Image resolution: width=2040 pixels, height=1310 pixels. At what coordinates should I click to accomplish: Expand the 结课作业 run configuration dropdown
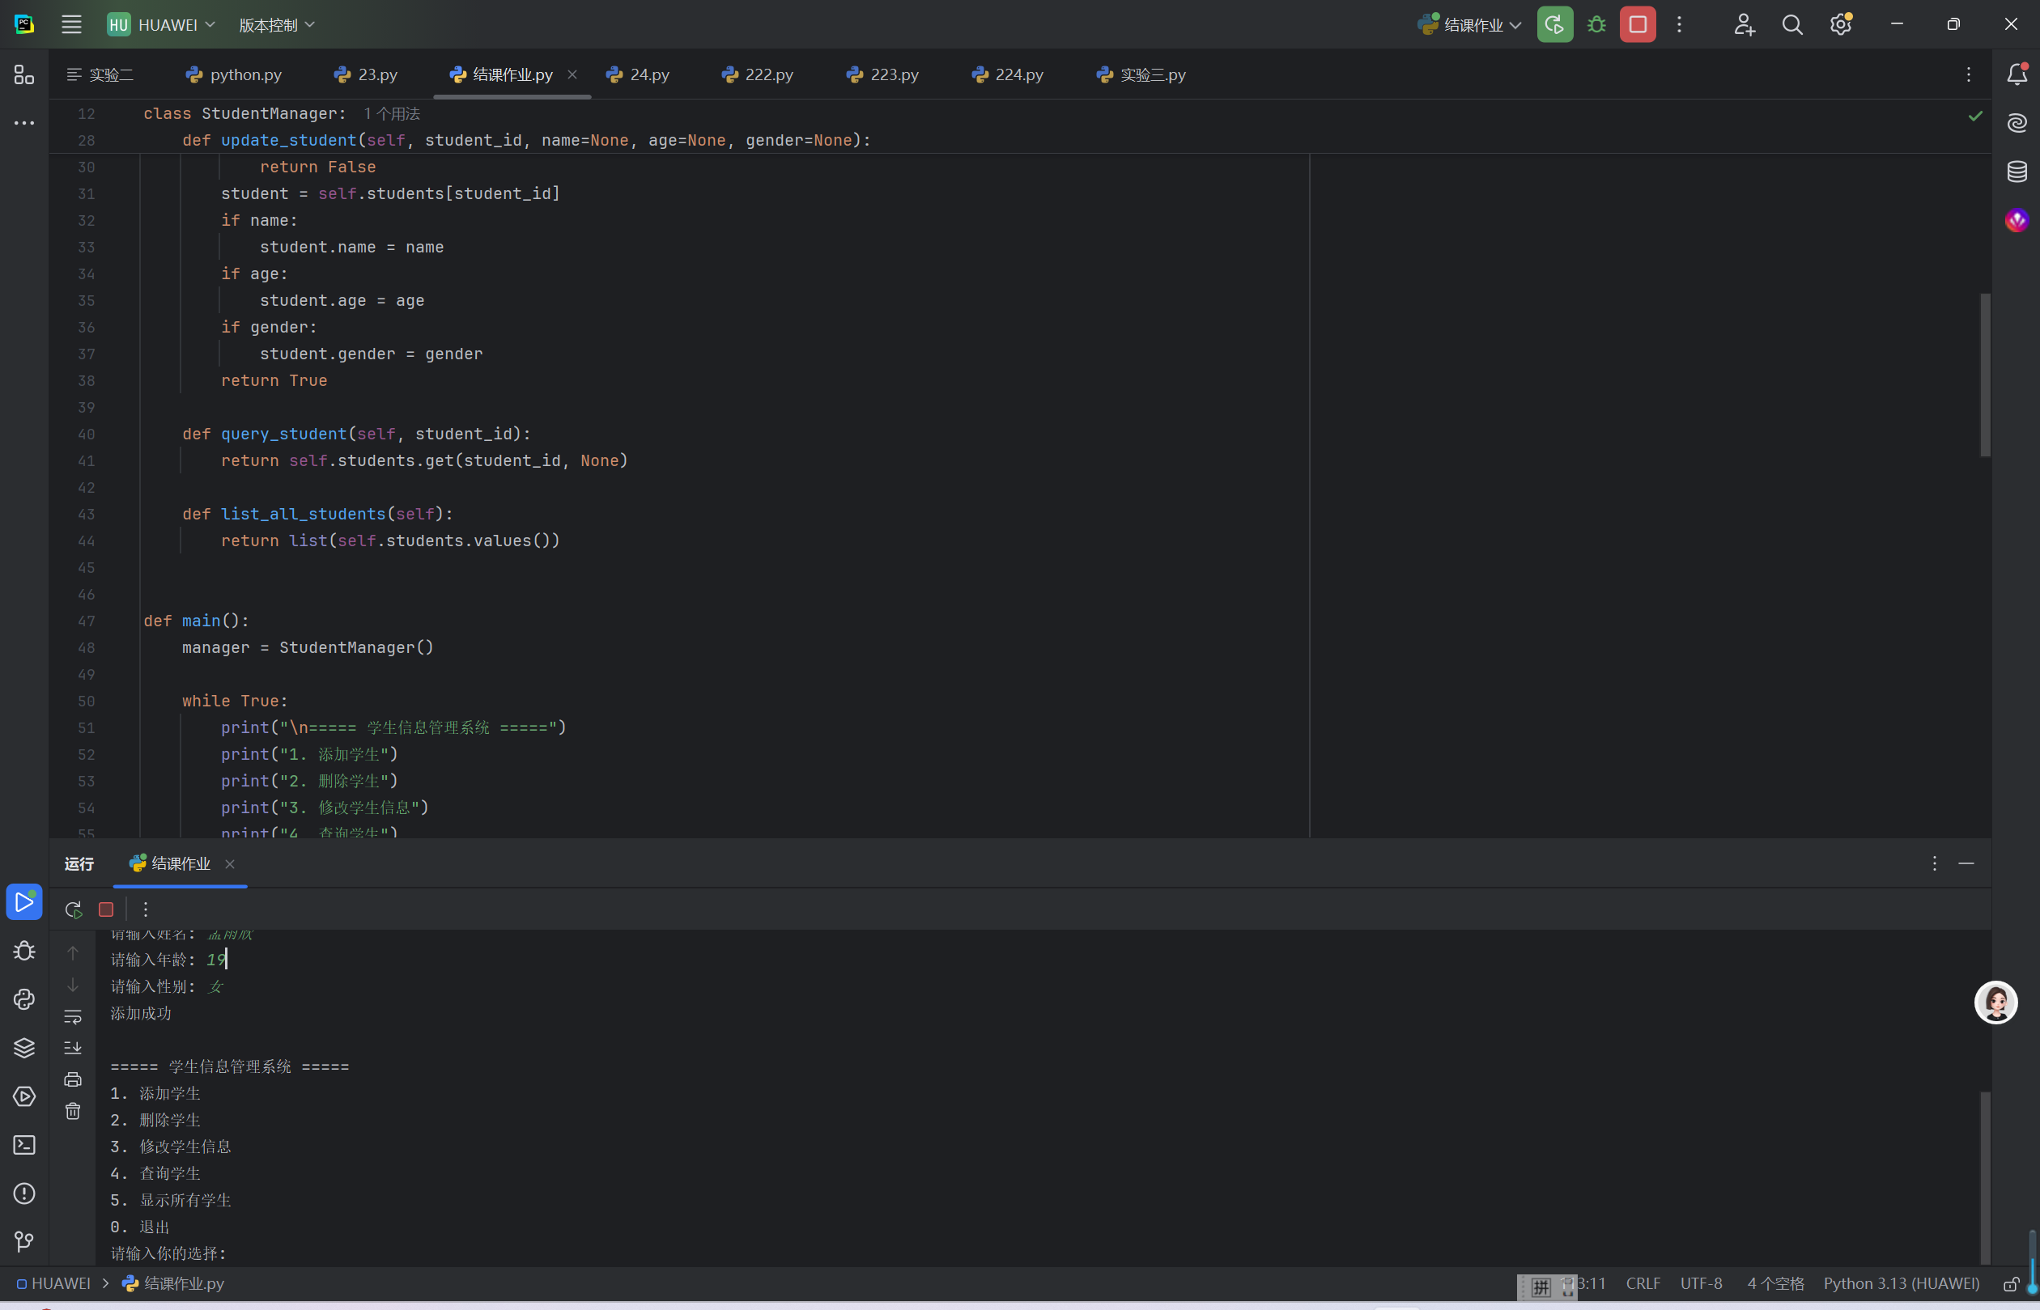coord(1472,24)
